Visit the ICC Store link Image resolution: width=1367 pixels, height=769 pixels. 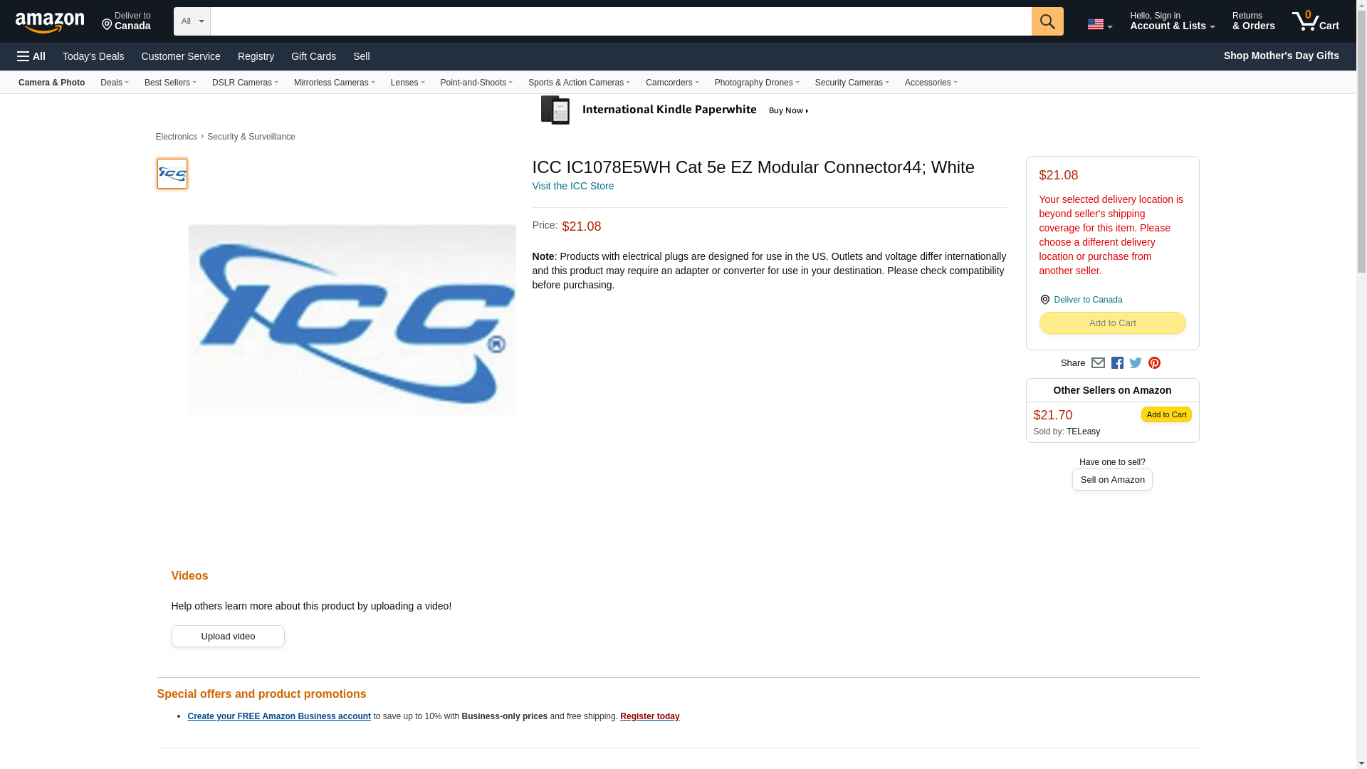(573, 186)
